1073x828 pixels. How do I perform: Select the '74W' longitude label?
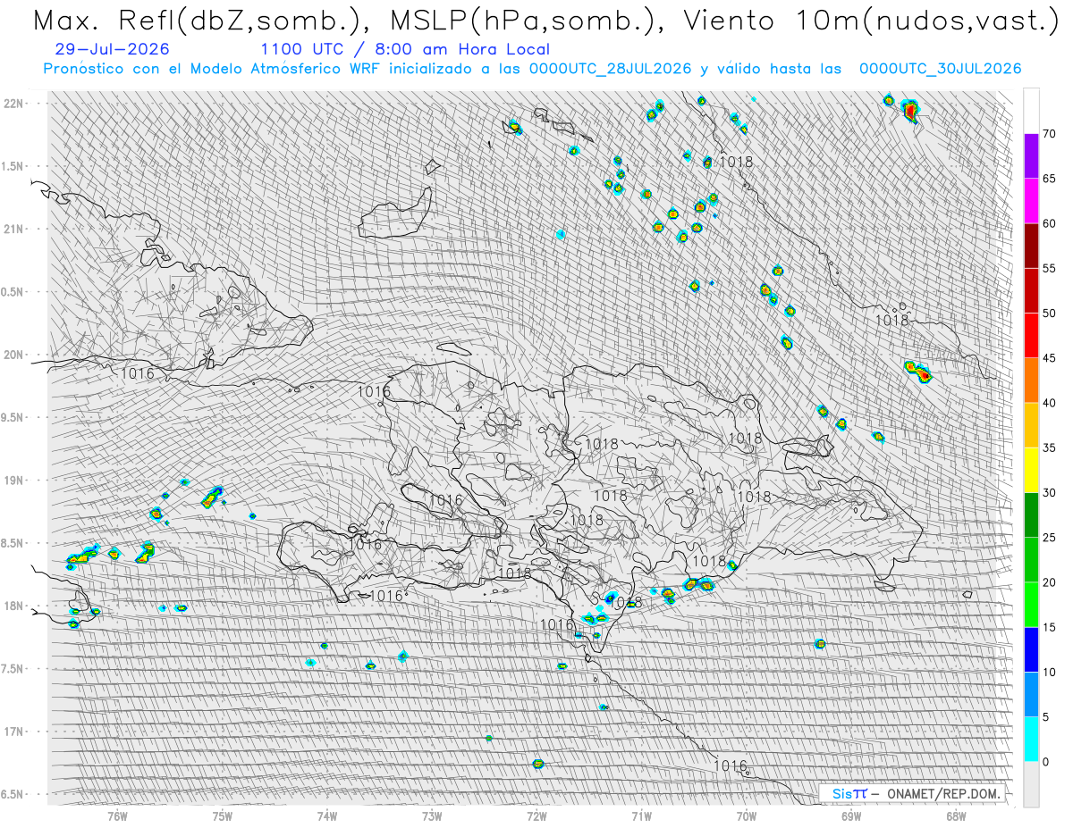click(x=327, y=815)
